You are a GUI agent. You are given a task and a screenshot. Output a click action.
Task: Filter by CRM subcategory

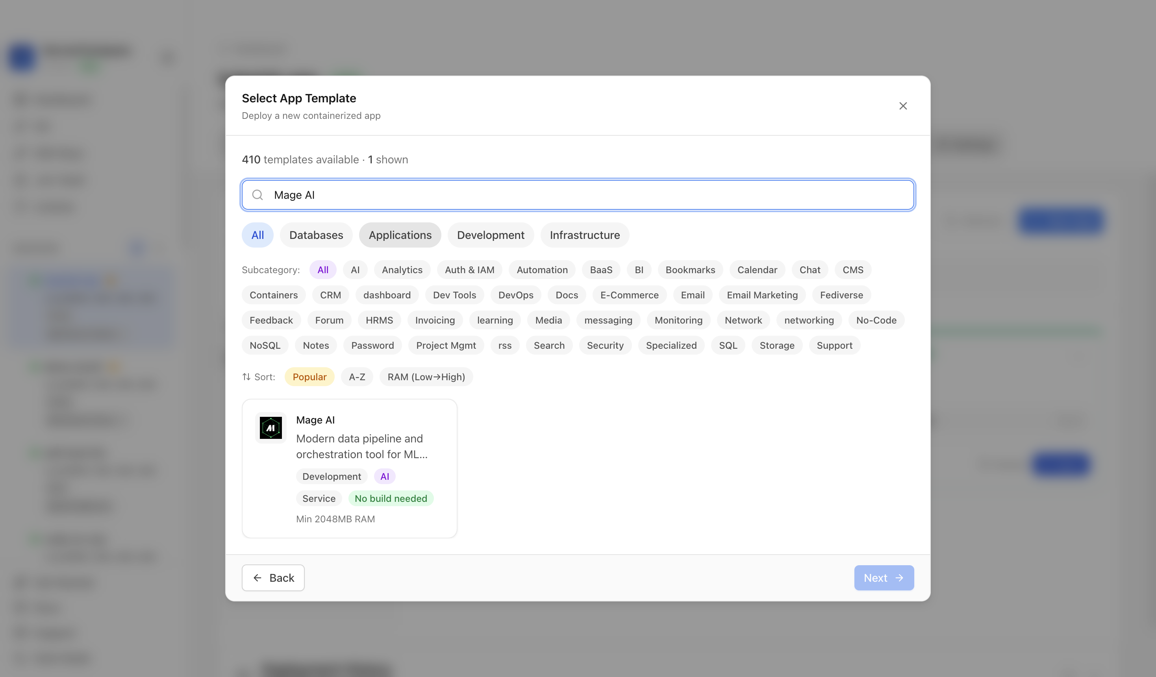click(x=330, y=295)
